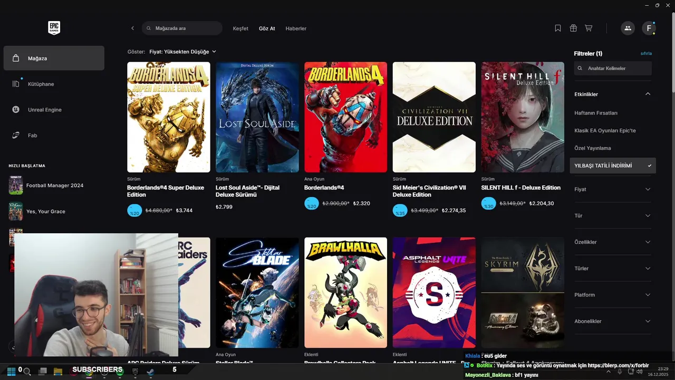
Task: Expand the Fiyat filter section
Action: [613, 189]
